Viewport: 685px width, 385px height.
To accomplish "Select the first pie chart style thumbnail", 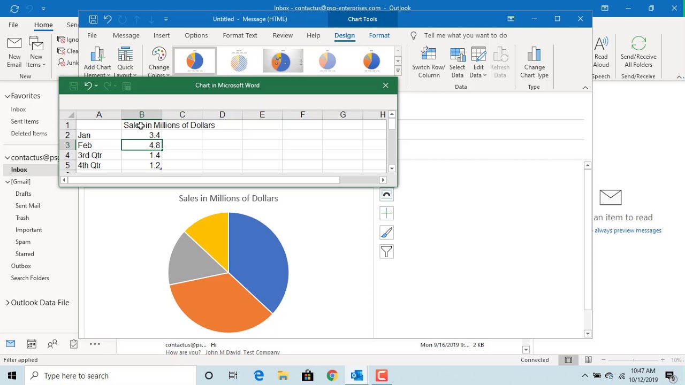I will [195, 61].
